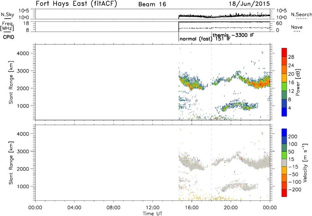Select the light green segment of Power color bar
This screenshot has width=312, height=216.
click(x=284, y=87)
